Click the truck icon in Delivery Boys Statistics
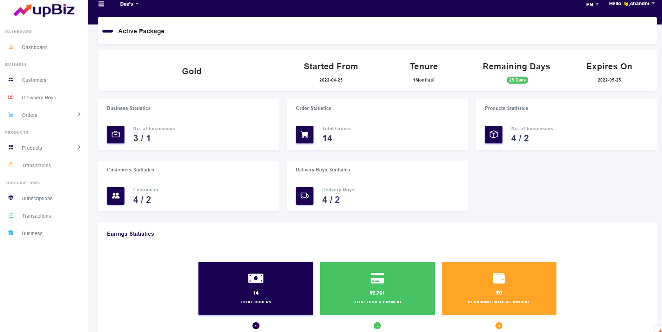Screen dimensions: 662x332 tap(305, 196)
